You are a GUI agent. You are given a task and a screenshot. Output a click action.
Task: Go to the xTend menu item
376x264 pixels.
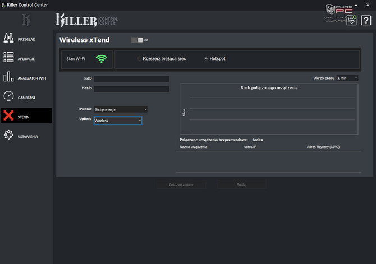coord(26,115)
